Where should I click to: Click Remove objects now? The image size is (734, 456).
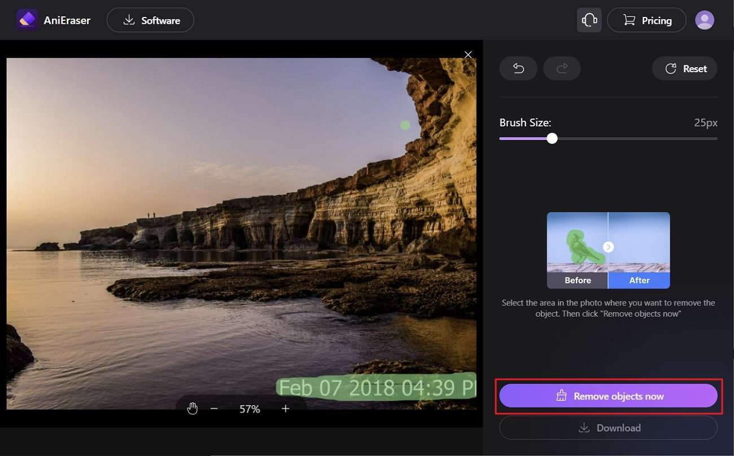pyautogui.click(x=608, y=396)
